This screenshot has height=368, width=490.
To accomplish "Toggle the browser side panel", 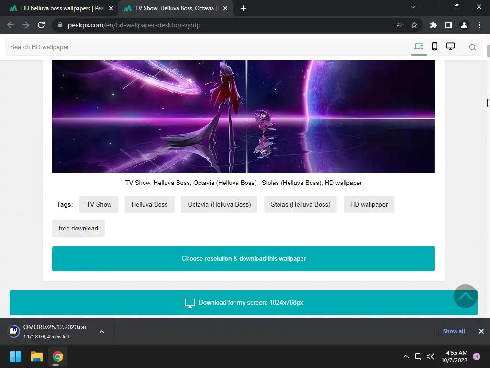I will [449, 25].
